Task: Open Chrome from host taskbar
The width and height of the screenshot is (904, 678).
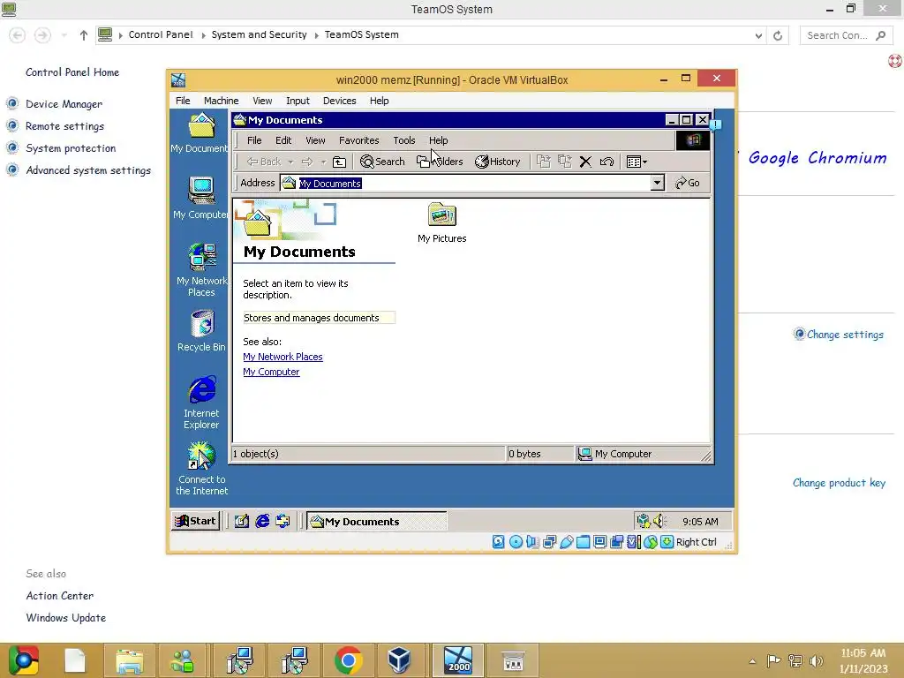Action: [348, 660]
